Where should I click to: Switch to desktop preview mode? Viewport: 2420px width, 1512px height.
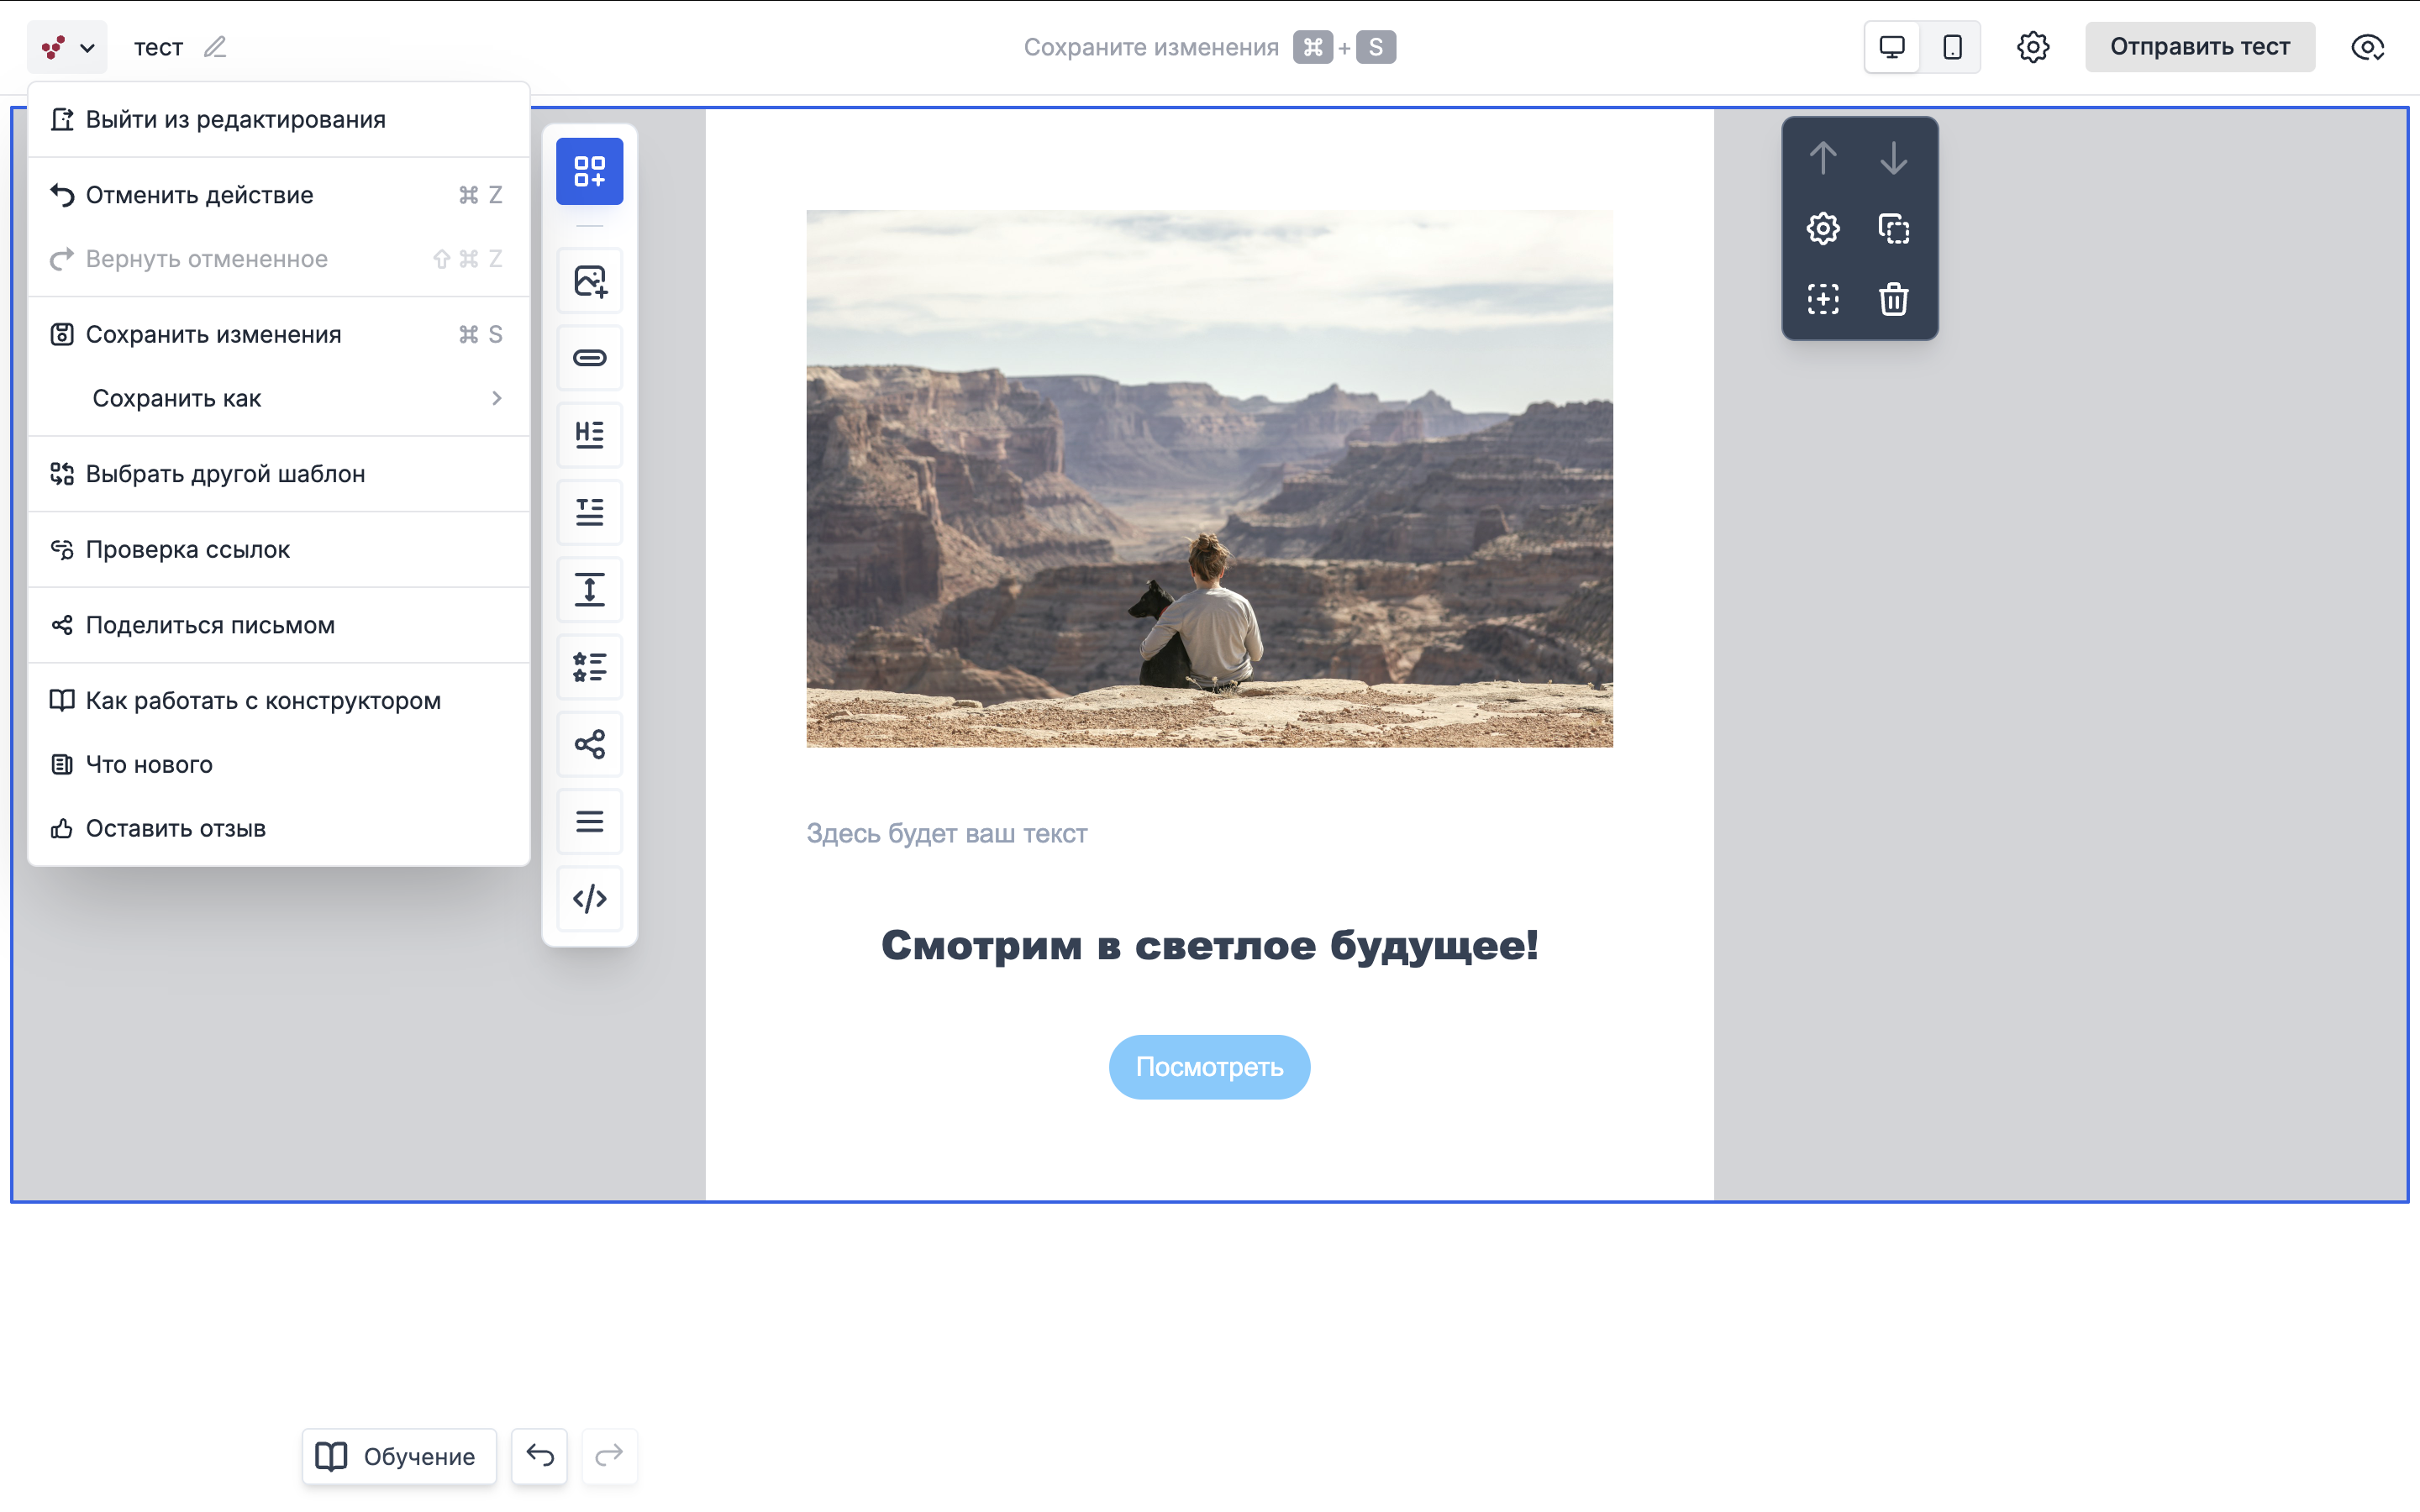[1891, 47]
